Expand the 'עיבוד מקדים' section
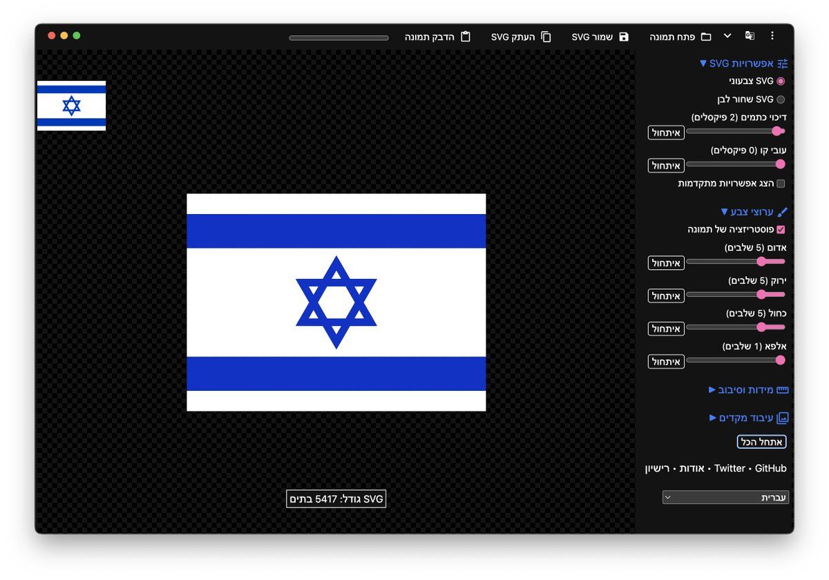 tap(749, 418)
